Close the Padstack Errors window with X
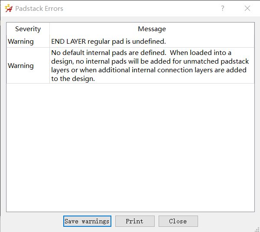The width and height of the screenshot is (260, 232). pos(247,8)
